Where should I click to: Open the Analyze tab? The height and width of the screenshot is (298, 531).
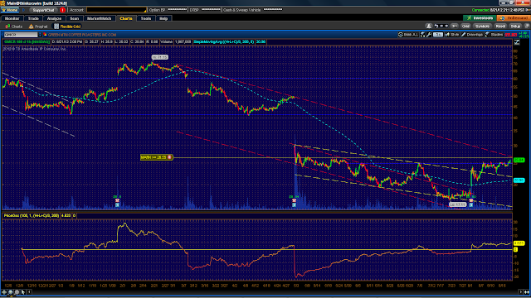pos(54,18)
